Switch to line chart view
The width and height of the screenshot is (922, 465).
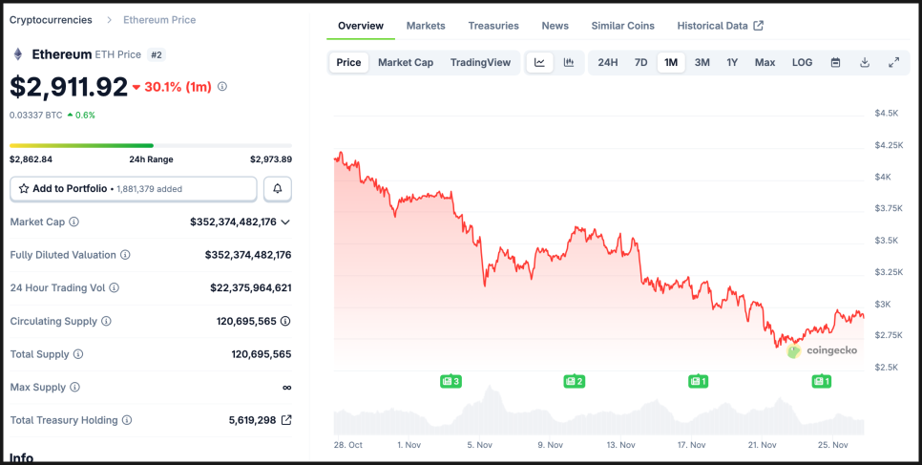[539, 63]
